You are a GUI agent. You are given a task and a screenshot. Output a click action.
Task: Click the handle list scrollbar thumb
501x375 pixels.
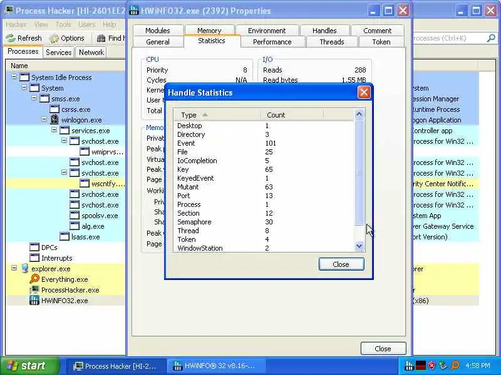[359, 172]
